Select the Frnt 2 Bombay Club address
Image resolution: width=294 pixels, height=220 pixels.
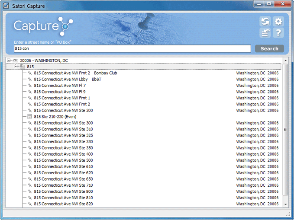tap(75, 73)
